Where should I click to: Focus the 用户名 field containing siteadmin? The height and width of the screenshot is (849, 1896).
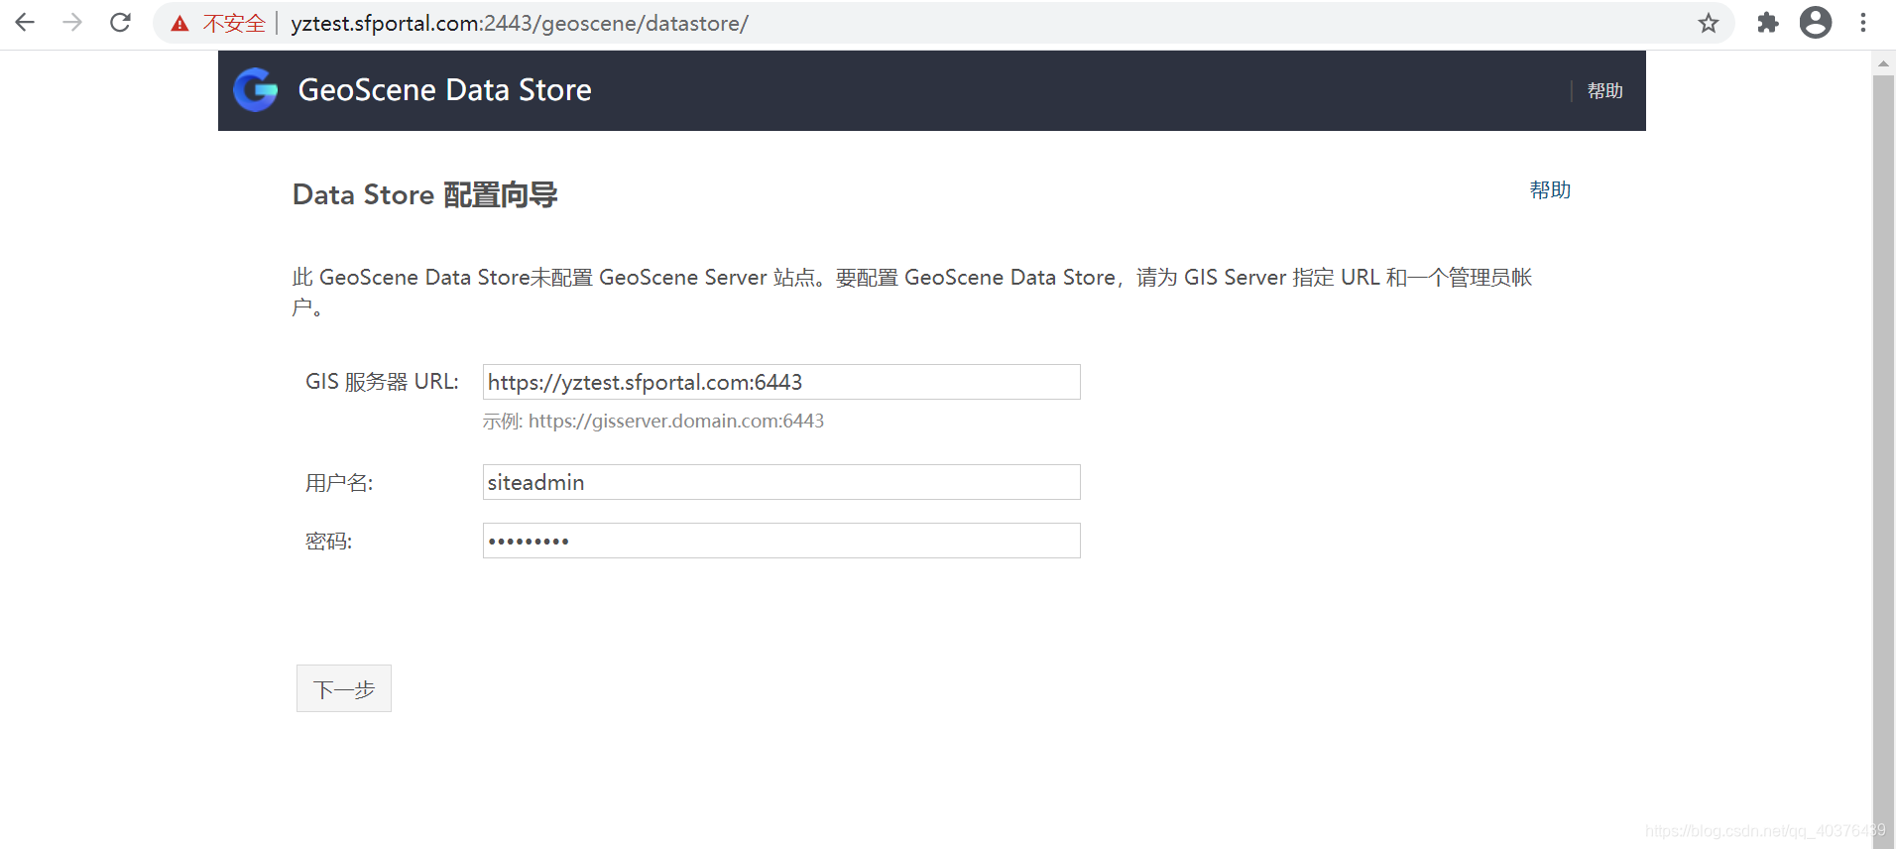pos(781,482)
